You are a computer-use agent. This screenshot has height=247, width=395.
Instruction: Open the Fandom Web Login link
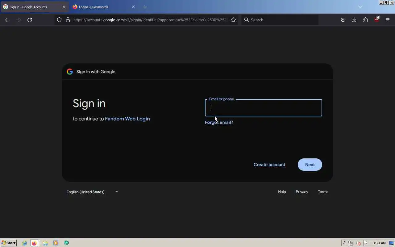127,119
